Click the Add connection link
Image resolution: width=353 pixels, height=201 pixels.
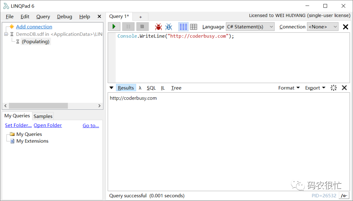point(34,27)
